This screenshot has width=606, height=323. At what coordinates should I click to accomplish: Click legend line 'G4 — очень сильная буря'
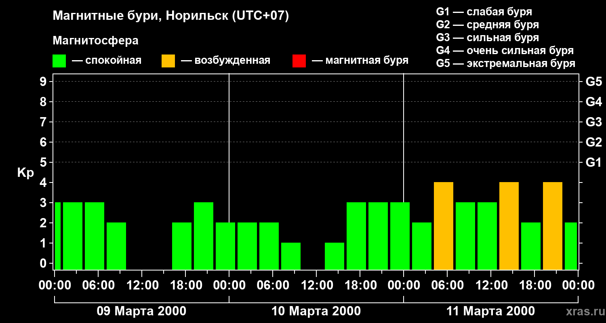[505, 50]
